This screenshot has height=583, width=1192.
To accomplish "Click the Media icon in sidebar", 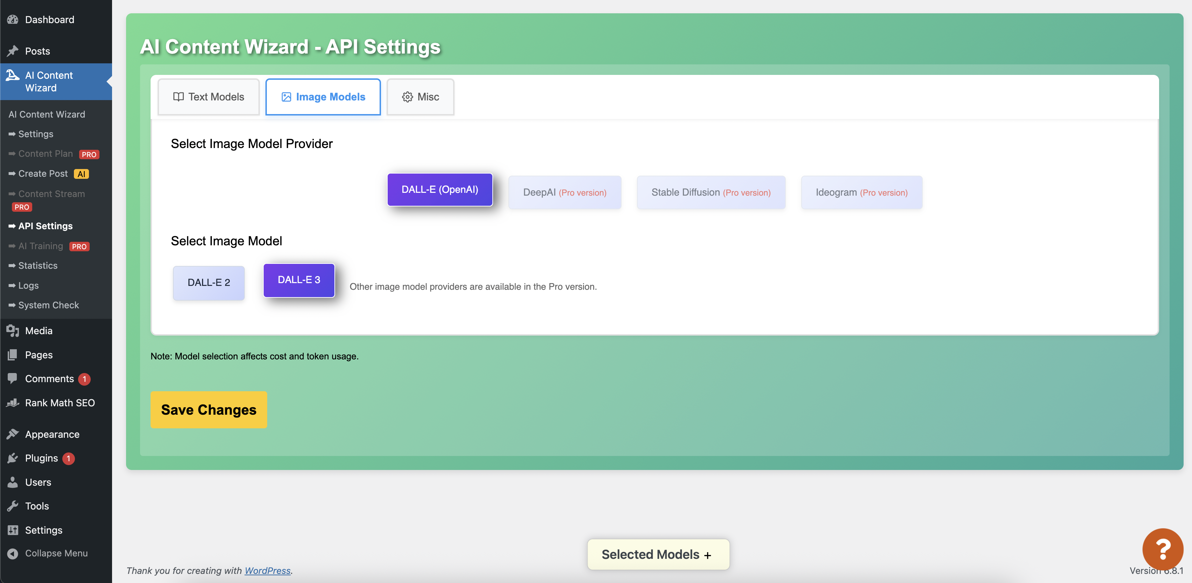I will pyautogui.click(x=13, y=331).
